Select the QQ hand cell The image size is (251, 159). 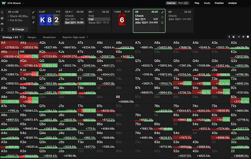(x=48, y=63)
